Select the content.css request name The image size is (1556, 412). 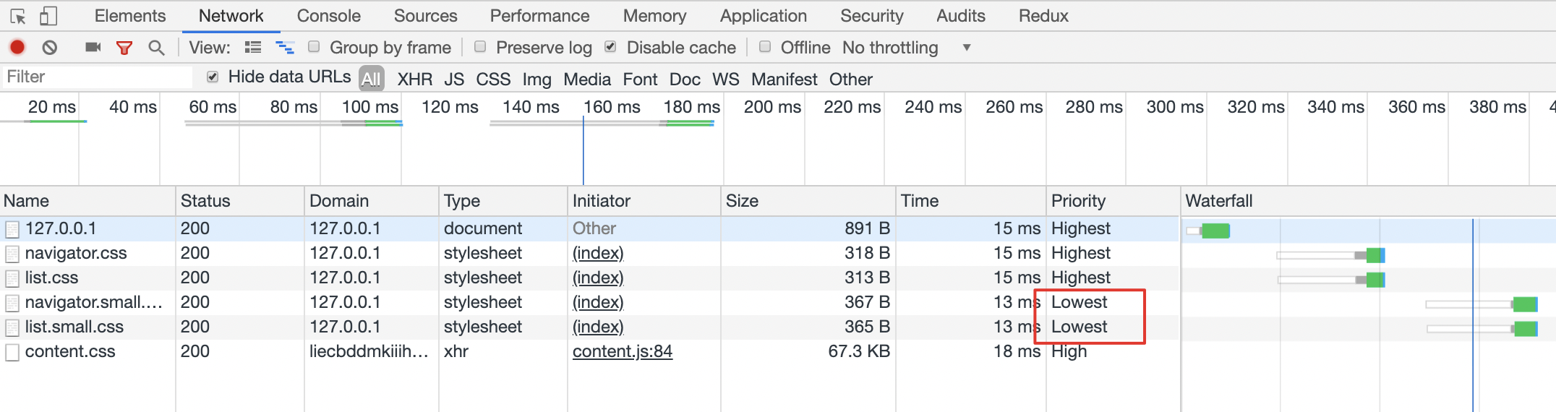click(70, 352)
